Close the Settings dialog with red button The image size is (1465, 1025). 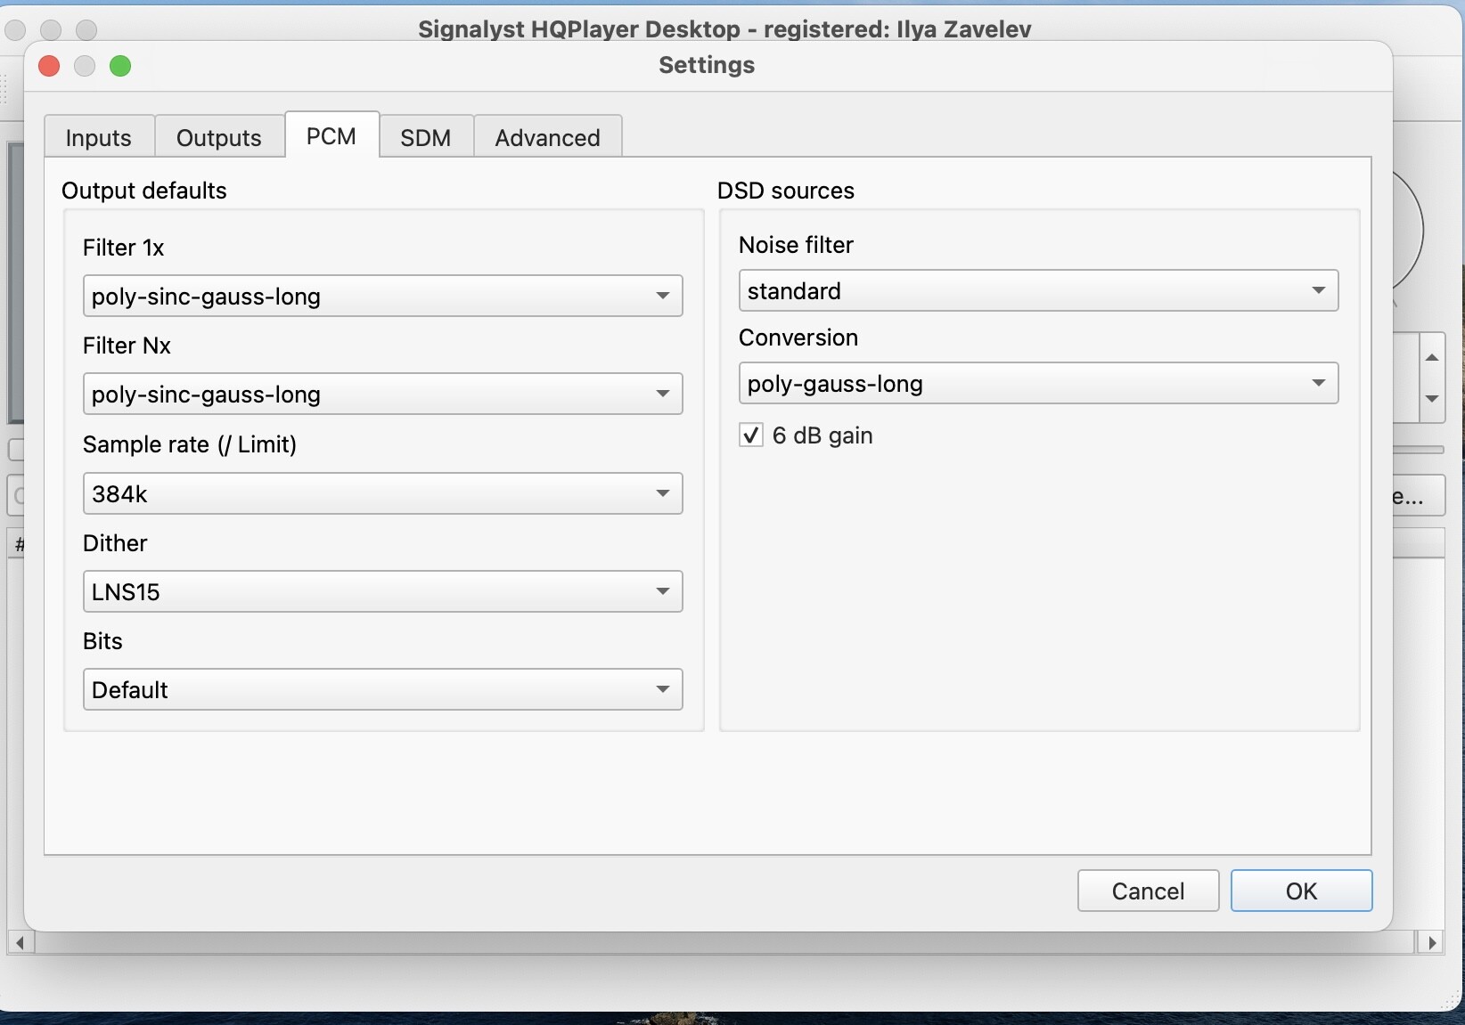tap(50, 66)
